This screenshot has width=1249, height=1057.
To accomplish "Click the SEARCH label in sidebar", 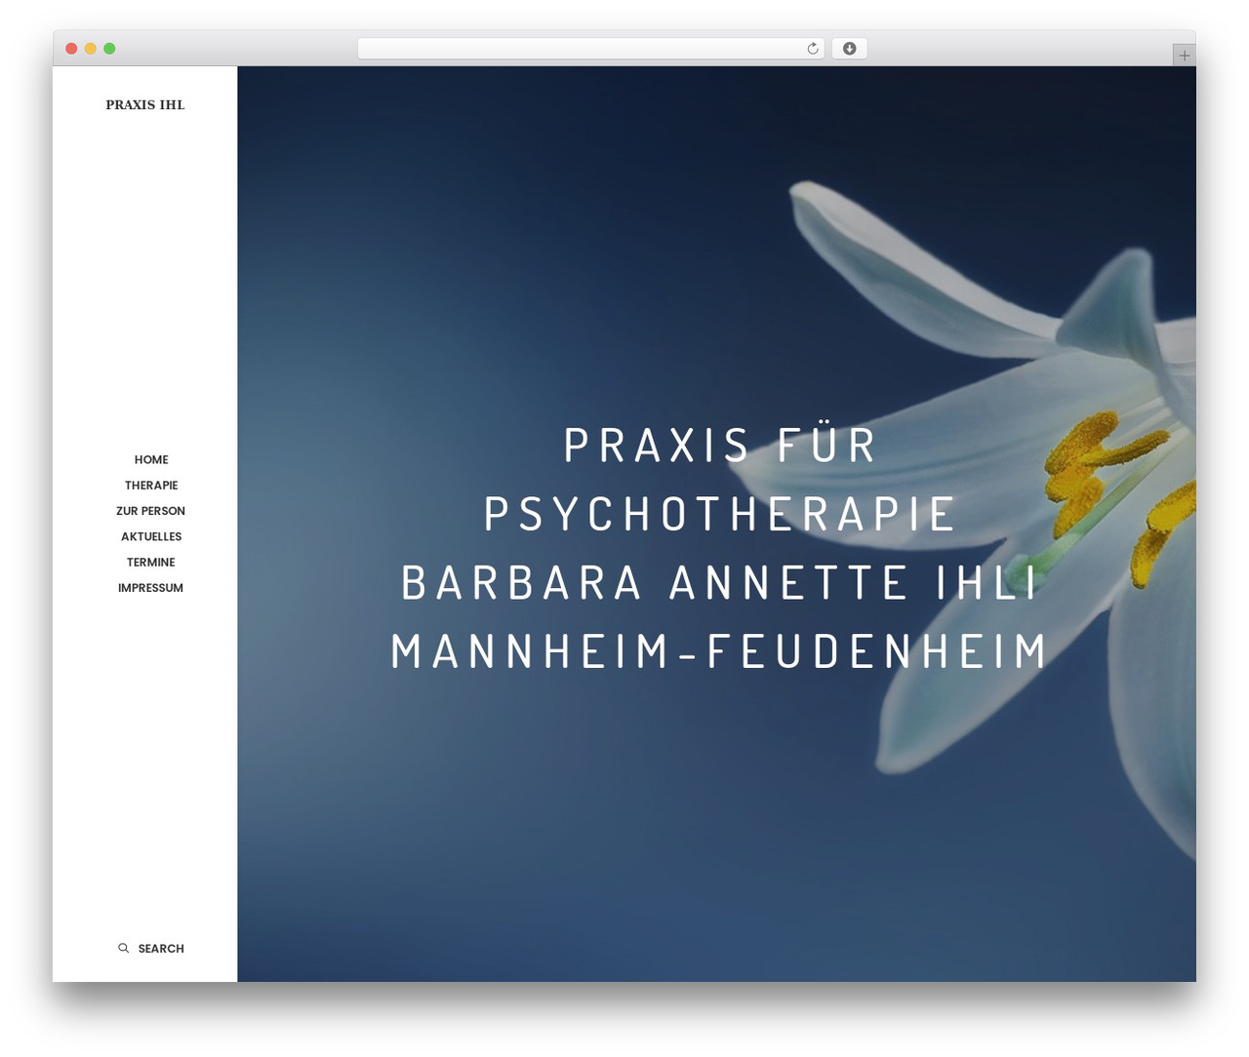I will pos(161,948).
